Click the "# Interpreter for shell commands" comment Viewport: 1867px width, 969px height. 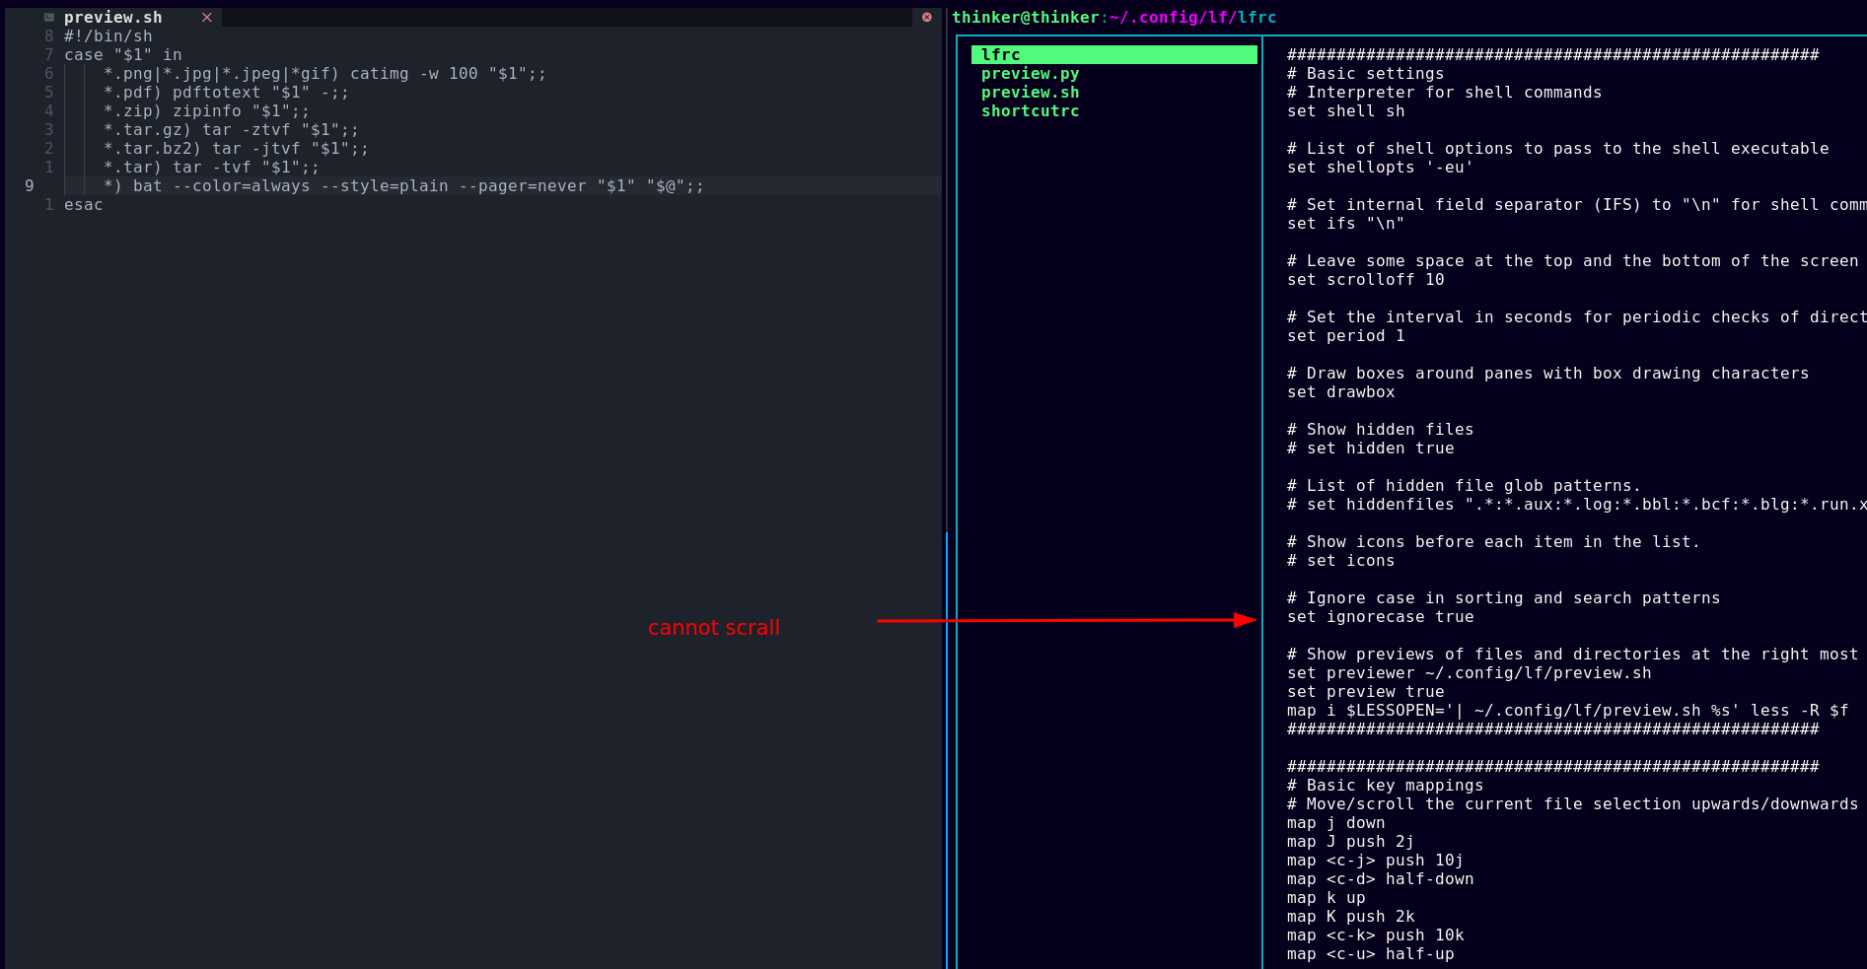(x=1444, y=92)
